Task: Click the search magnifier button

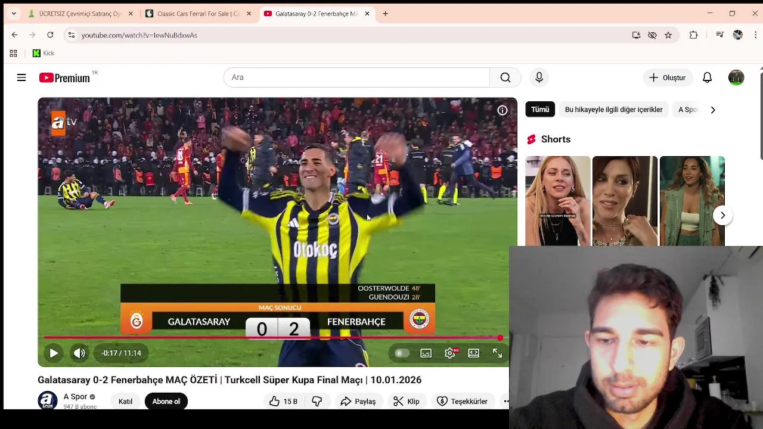Action: point(505,77)
